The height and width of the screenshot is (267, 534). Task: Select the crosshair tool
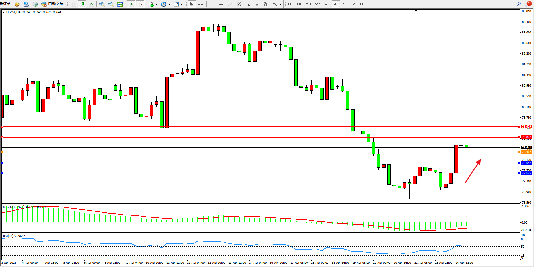point(201,4)
